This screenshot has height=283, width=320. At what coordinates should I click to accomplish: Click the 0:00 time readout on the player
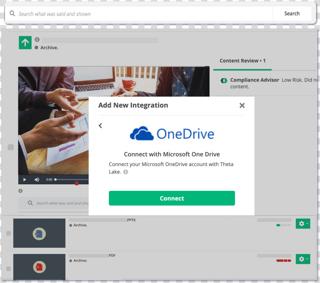point(49,179)
